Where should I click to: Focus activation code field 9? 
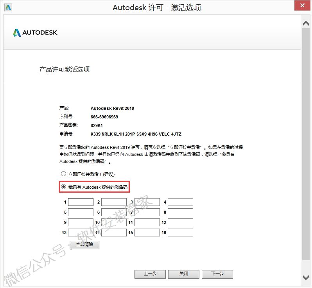(x=81, y=222)
